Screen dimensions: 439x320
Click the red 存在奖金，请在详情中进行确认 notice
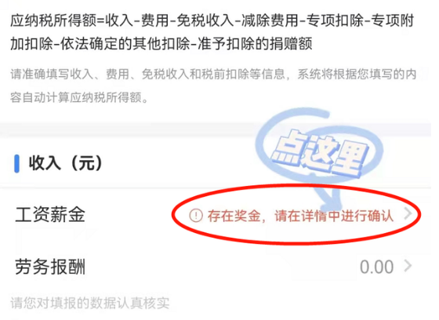point(292,216)
